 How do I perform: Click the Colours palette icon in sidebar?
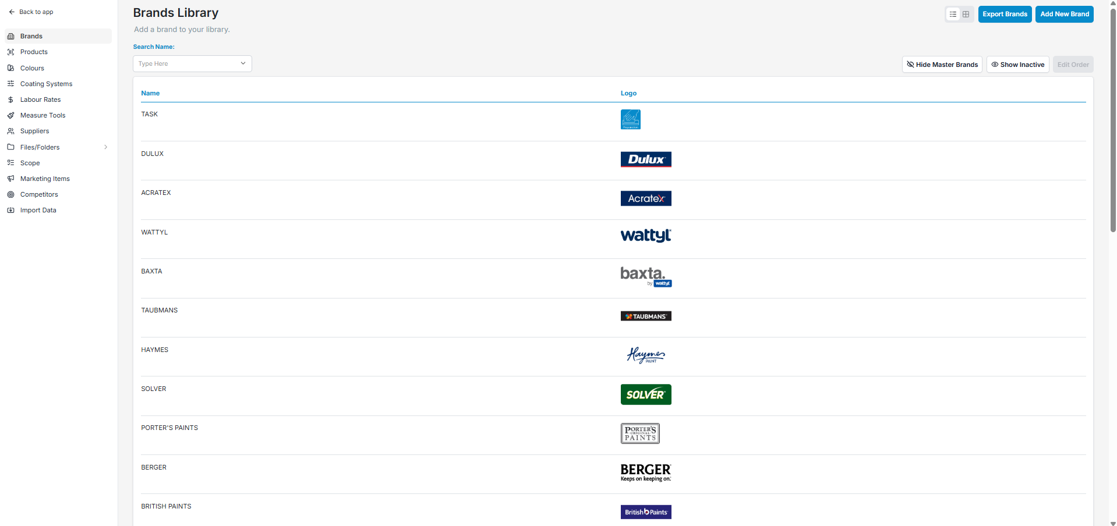point(10,68)
